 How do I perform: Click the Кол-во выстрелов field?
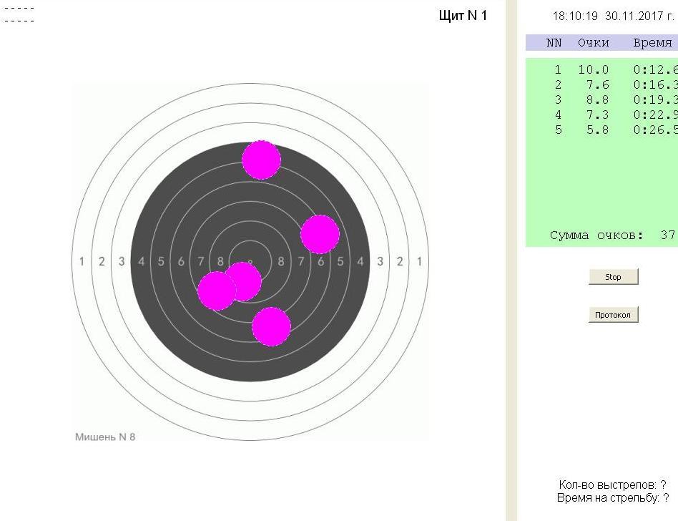pos(611,485)
